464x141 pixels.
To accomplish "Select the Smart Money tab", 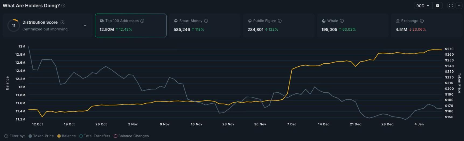I will (x=205, y=26).
